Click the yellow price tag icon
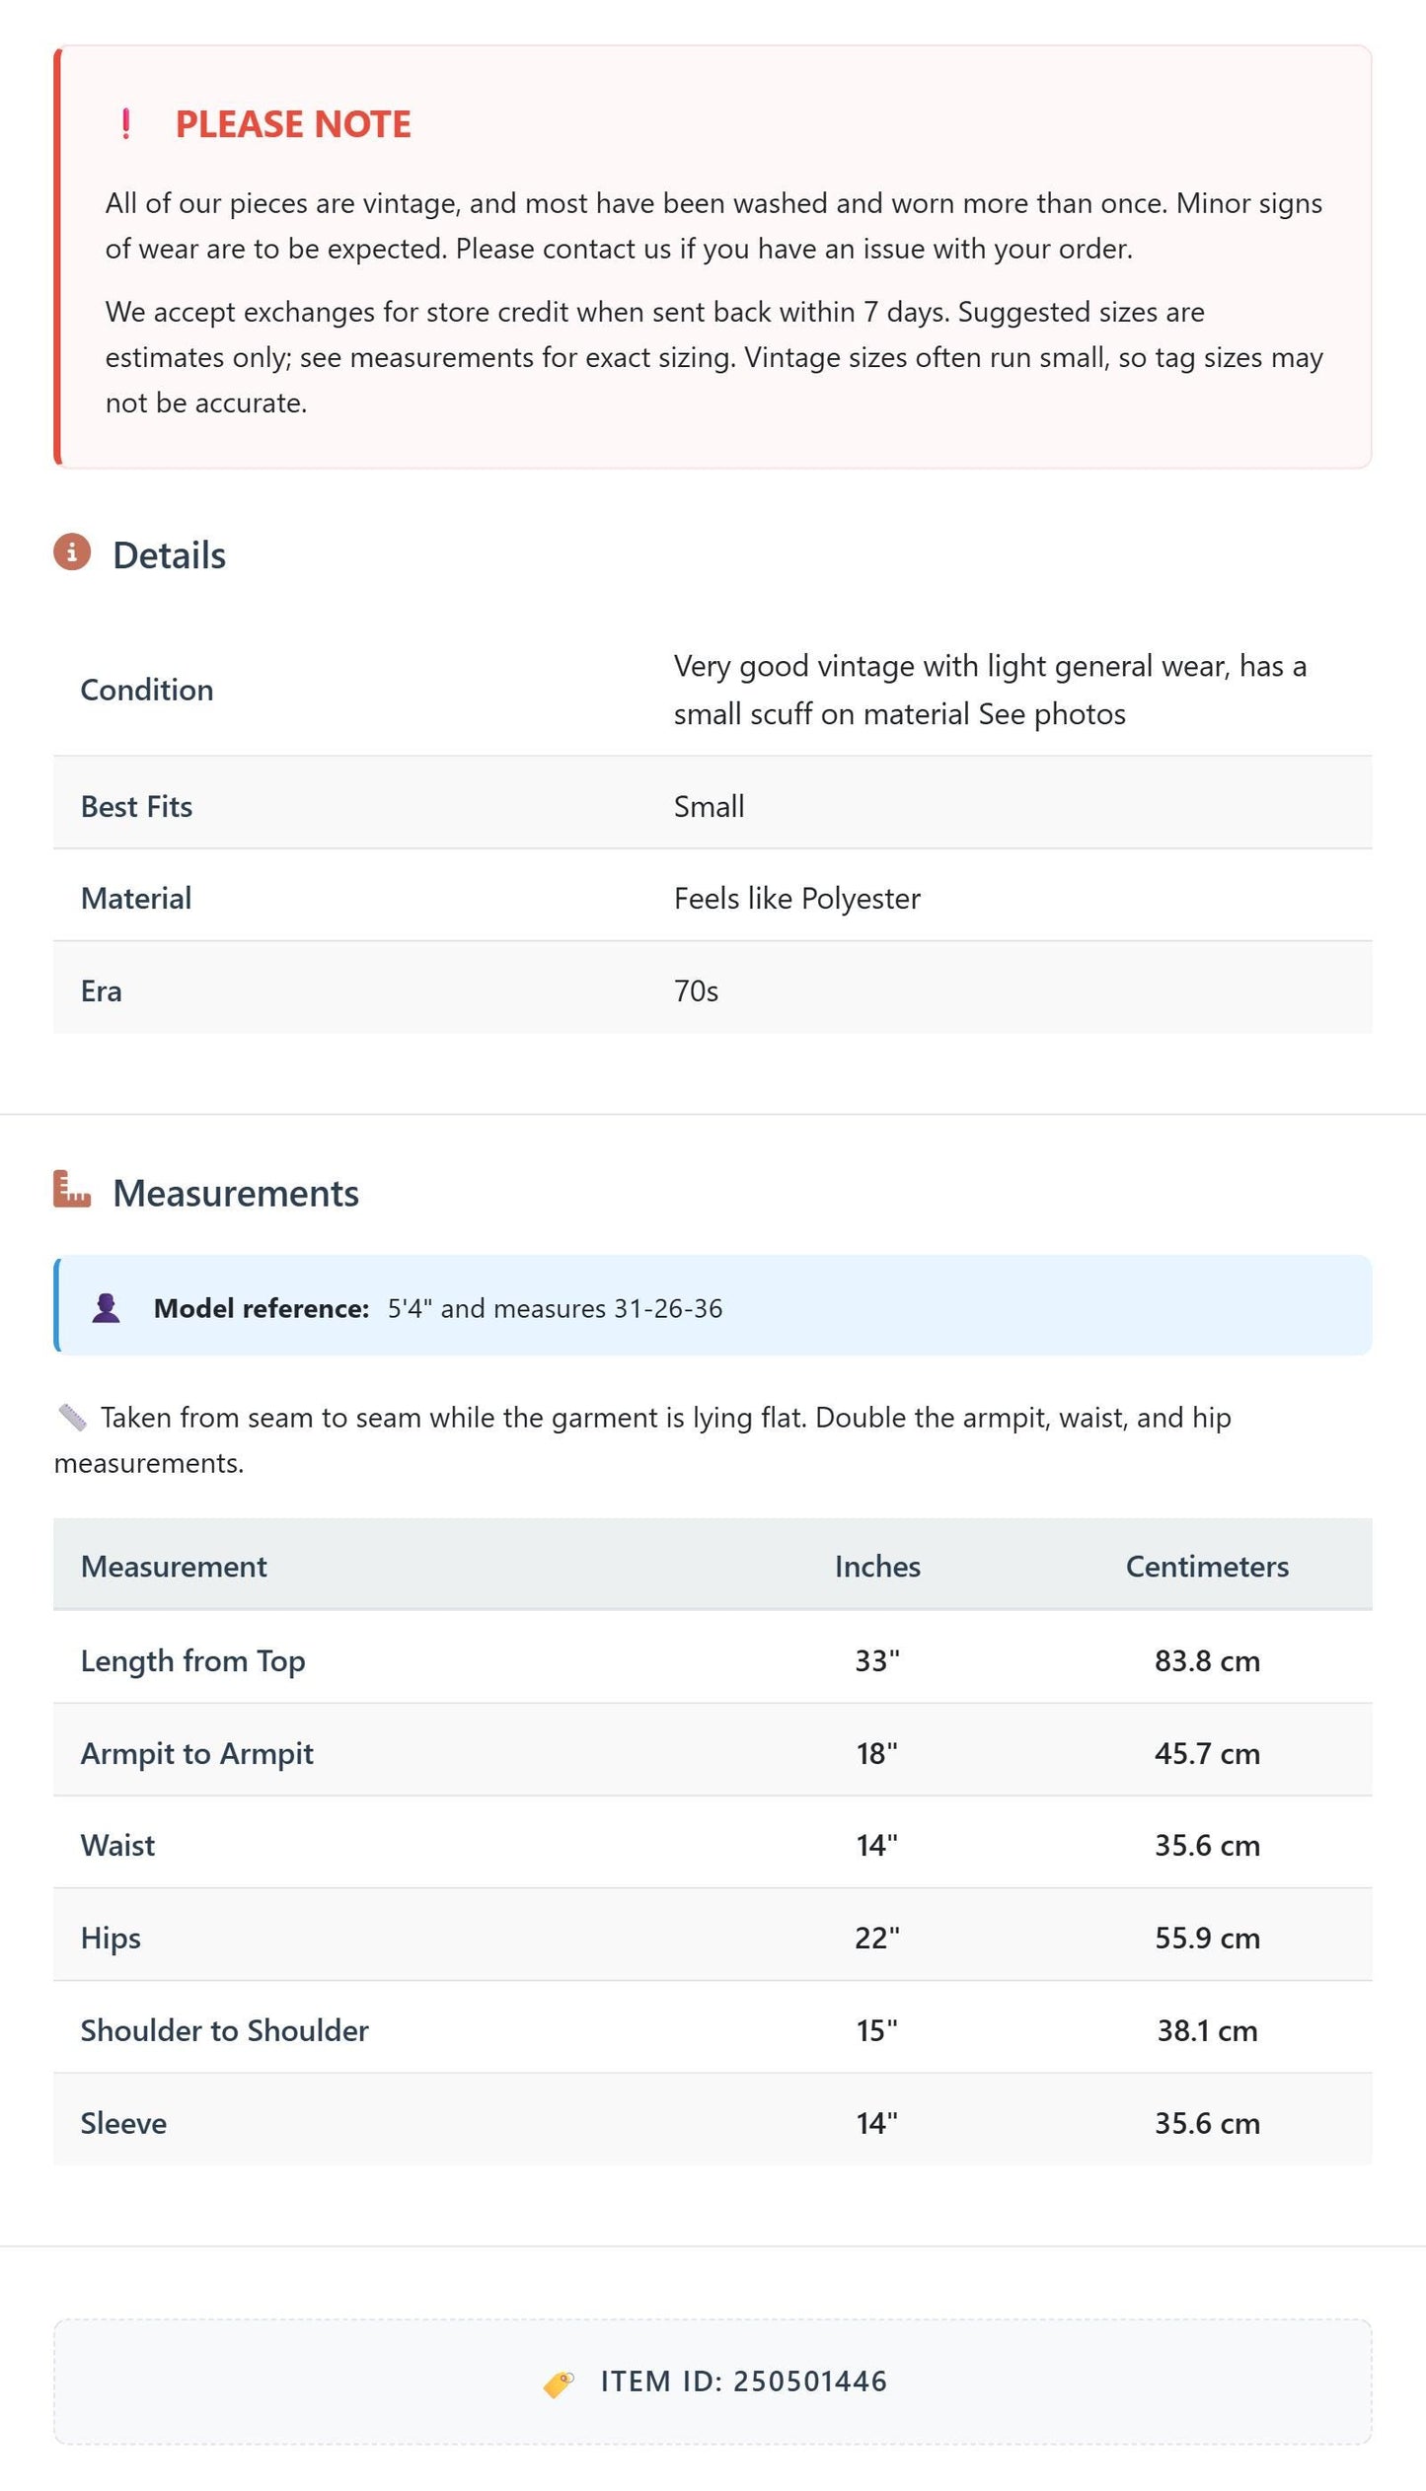 [x=559, y=2382]
